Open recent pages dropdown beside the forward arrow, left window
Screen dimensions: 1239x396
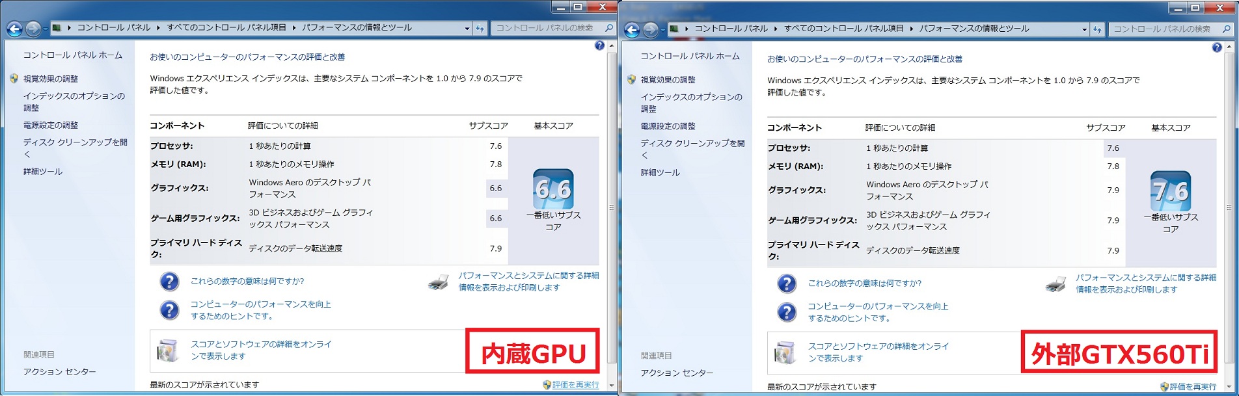coord(46,29)
